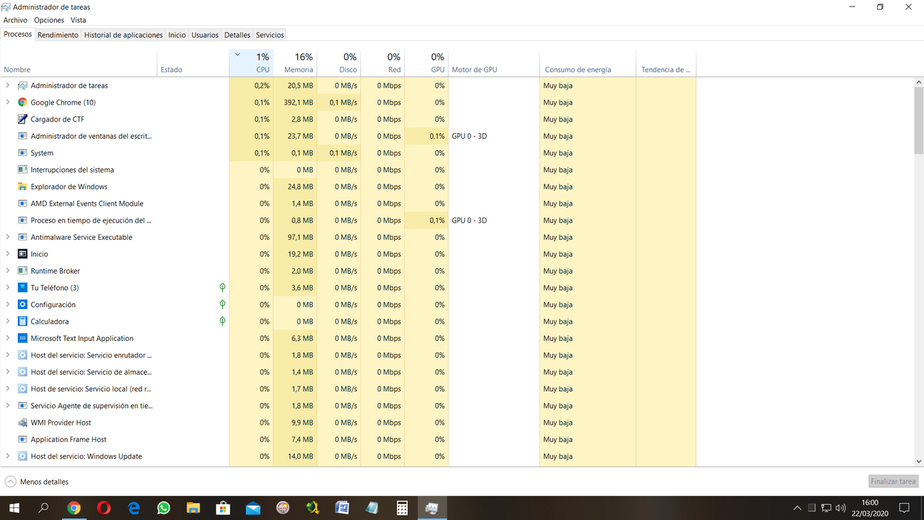Open Microsoft Edge from the taskbar

pos(134,508)
